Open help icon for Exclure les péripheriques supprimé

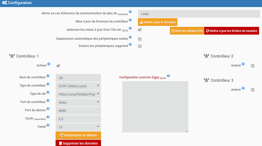pos(130,44)
